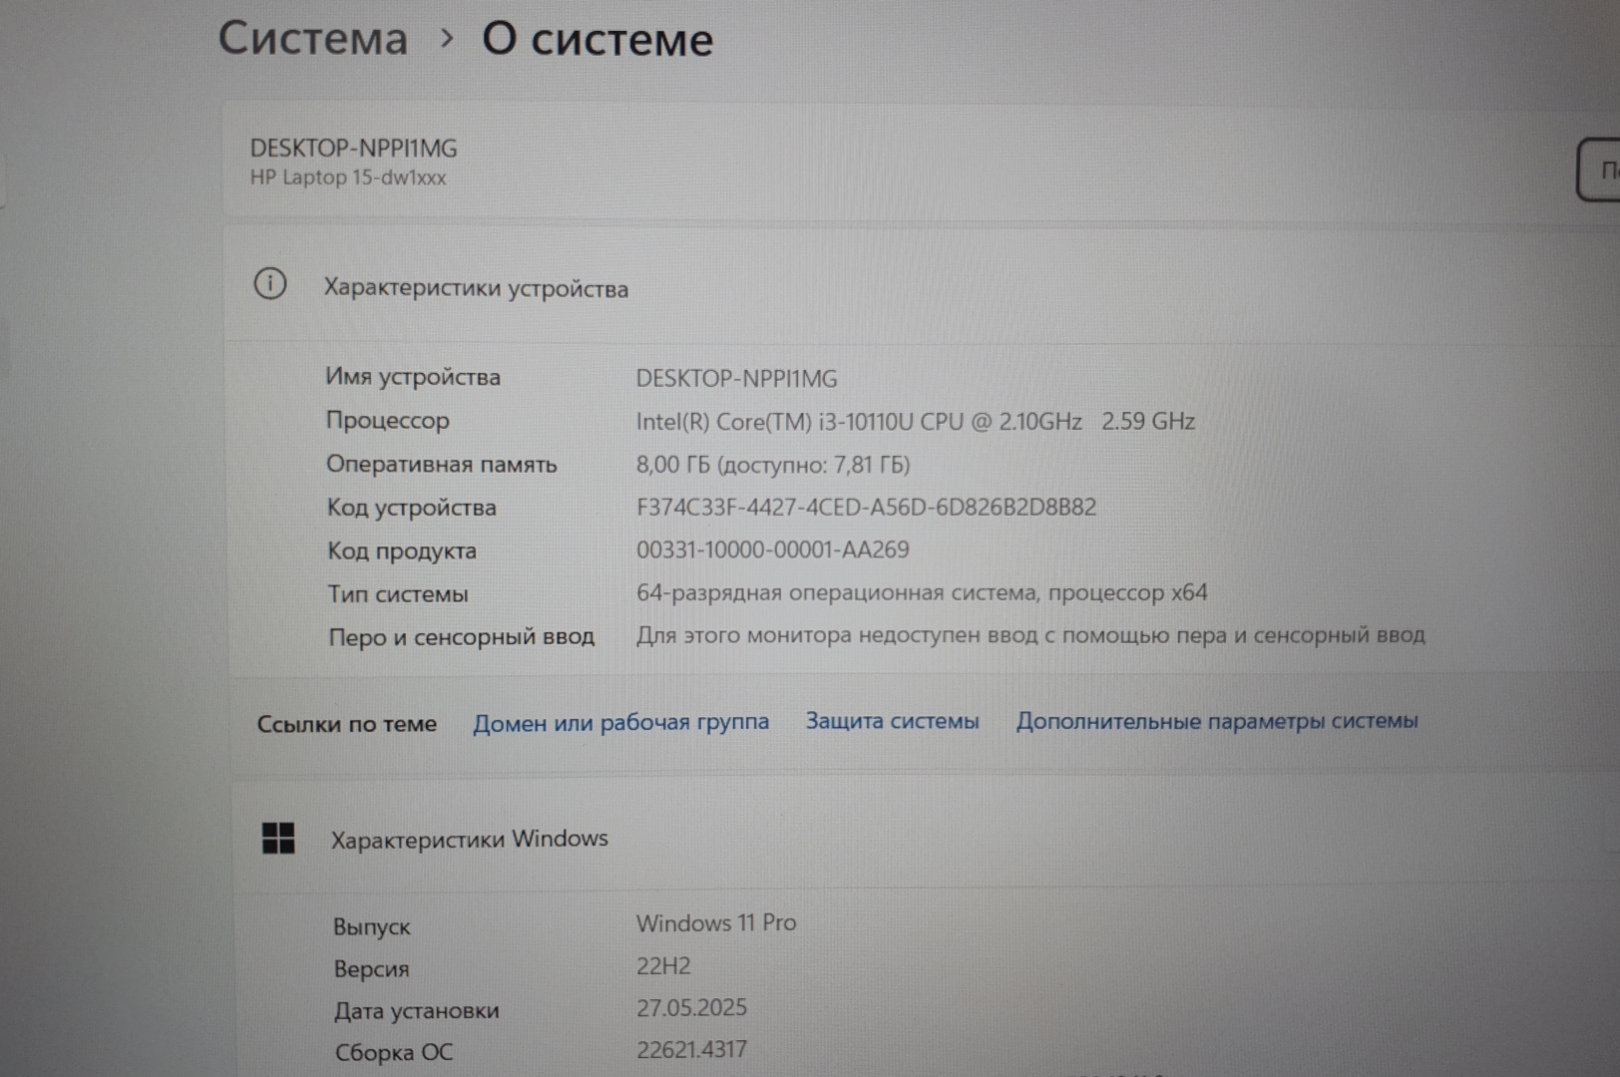Click the info icon beside Характеристики устройства
This screenshot has width=1620, height=1077.
point(270,284)
